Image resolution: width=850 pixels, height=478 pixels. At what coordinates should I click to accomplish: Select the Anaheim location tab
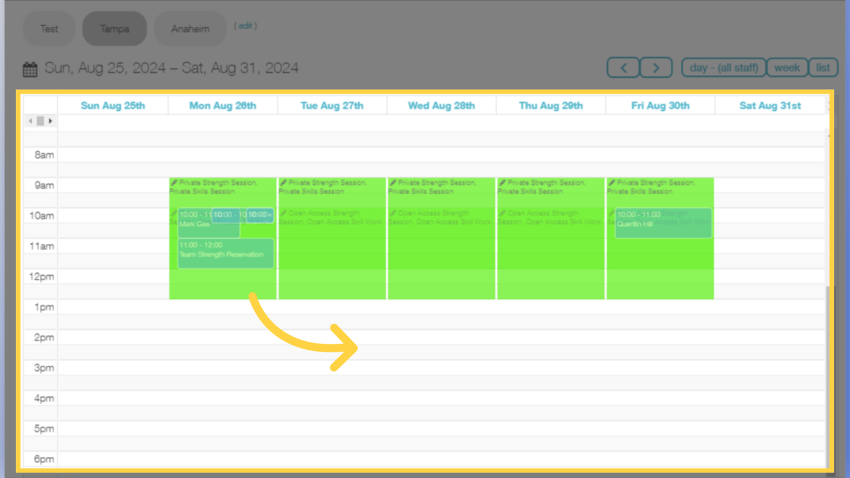[x=190, y=29]
